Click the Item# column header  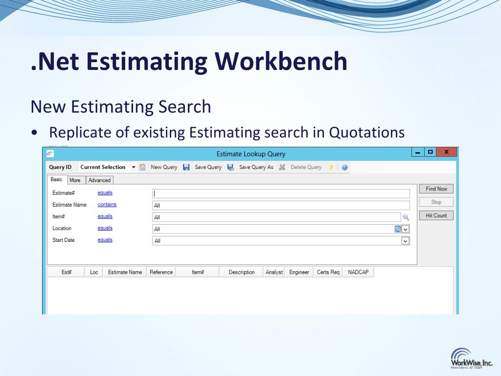point(198,272)
